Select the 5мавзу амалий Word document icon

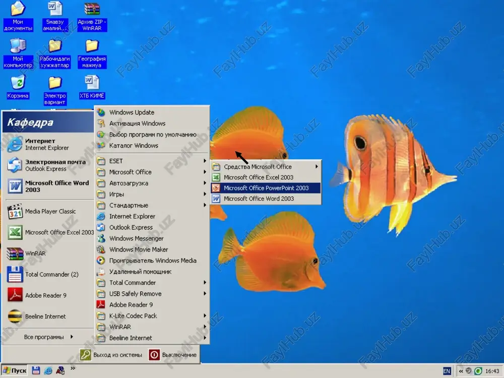(54, 16)
